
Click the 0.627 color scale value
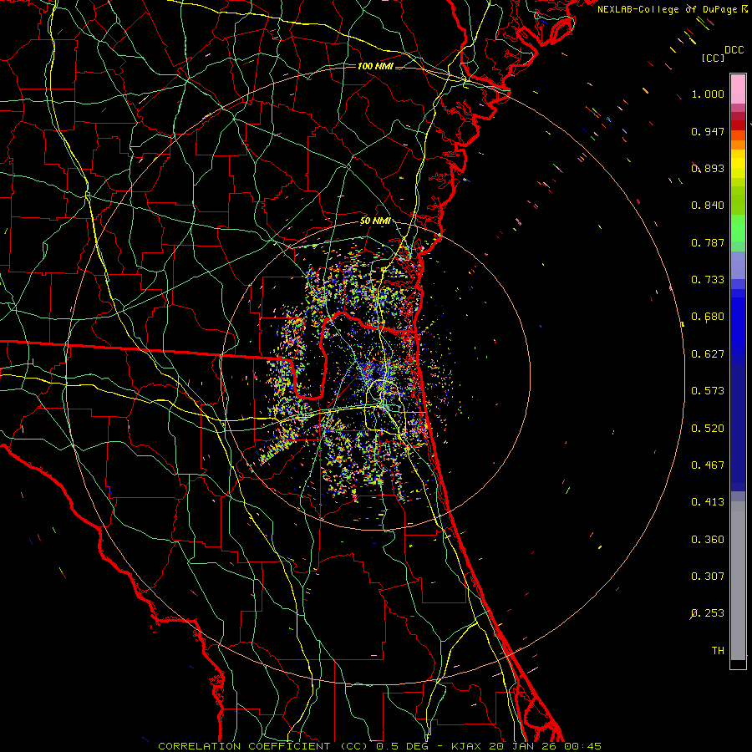pos(708,354)
